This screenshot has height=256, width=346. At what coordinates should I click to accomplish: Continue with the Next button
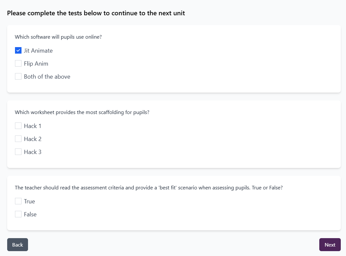coord(330,245)
